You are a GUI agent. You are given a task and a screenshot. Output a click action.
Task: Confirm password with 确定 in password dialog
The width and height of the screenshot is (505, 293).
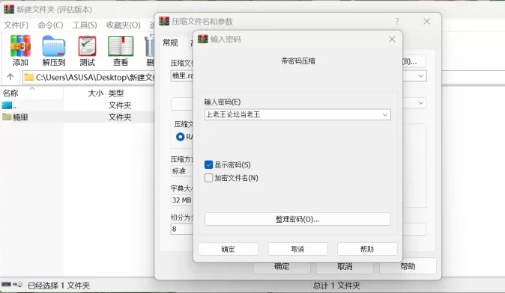(228, 249)
